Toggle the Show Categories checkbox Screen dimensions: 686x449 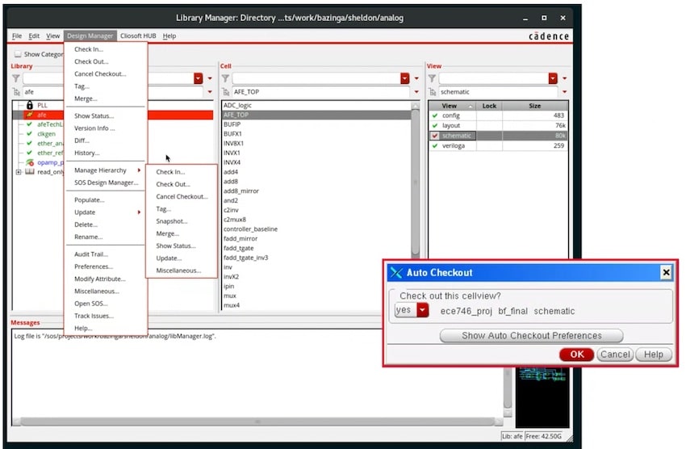[x=18, y=54]
